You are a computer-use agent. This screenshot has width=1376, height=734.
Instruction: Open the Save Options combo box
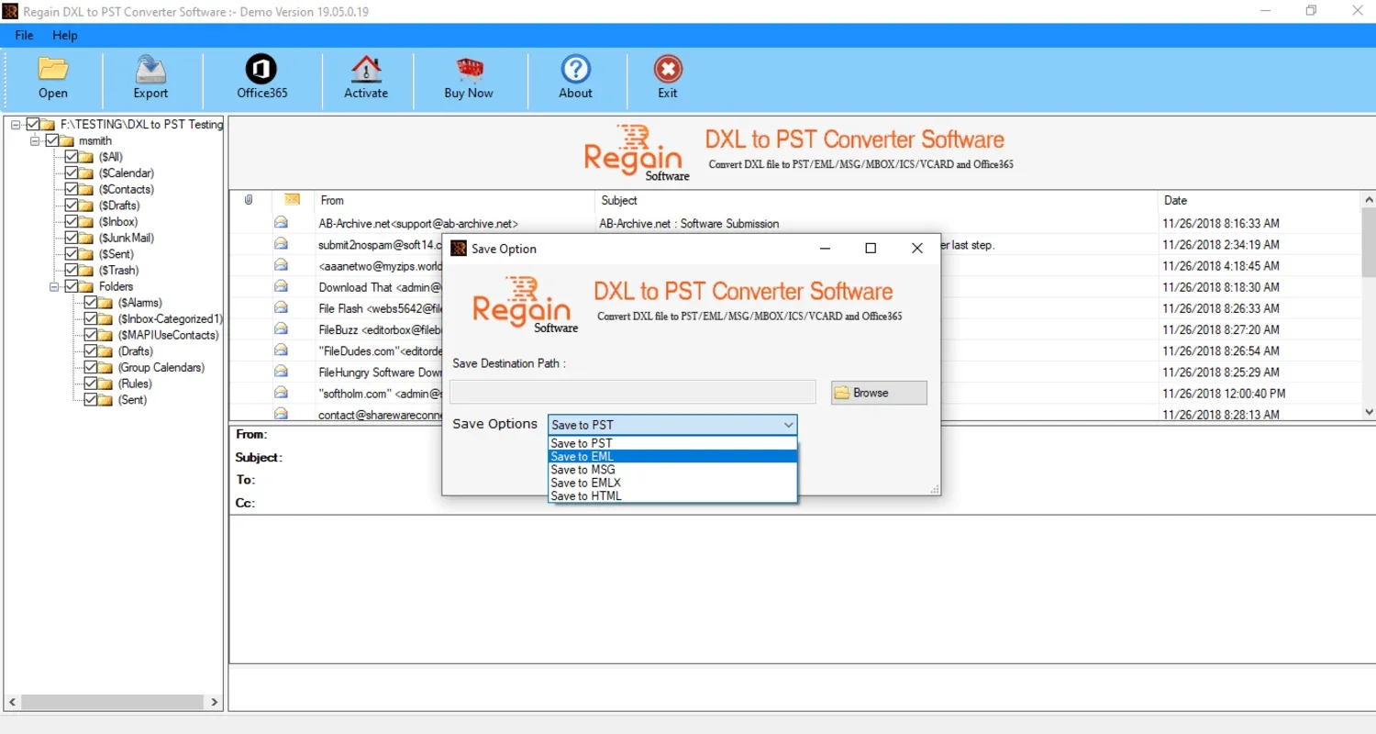coord(672,425)
